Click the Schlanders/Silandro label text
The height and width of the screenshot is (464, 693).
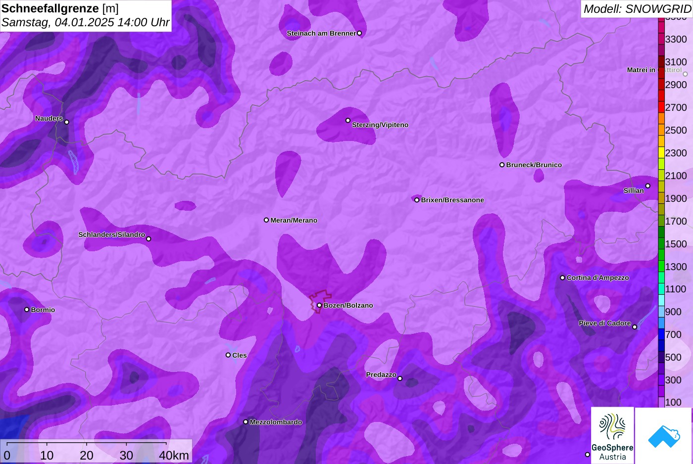pyautogui.click(x=112, y=234)
